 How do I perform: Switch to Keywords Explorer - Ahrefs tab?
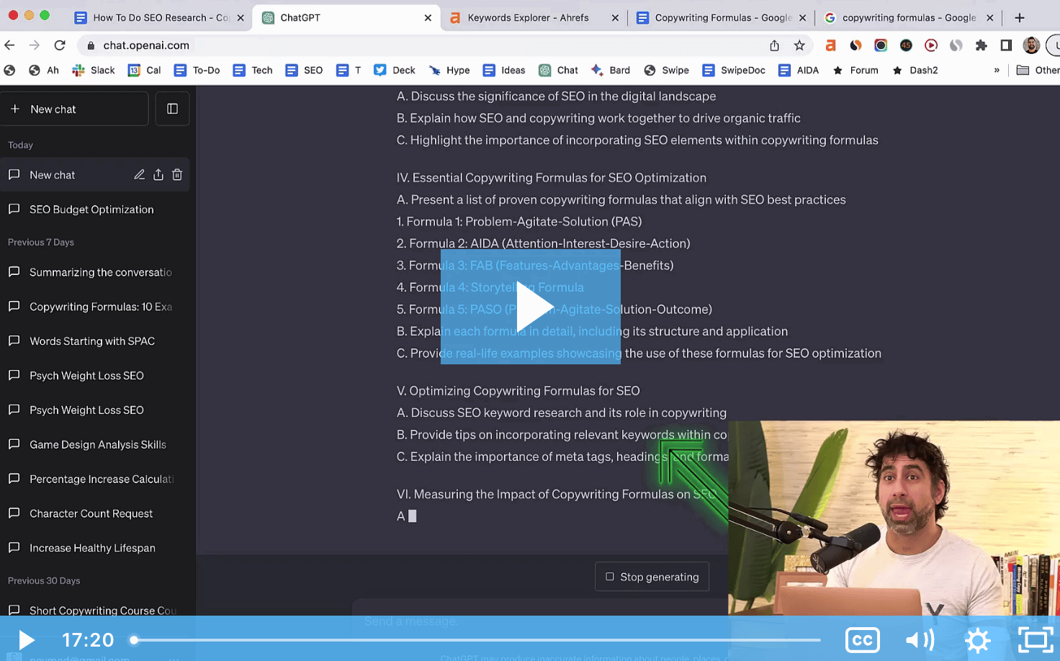534,17
